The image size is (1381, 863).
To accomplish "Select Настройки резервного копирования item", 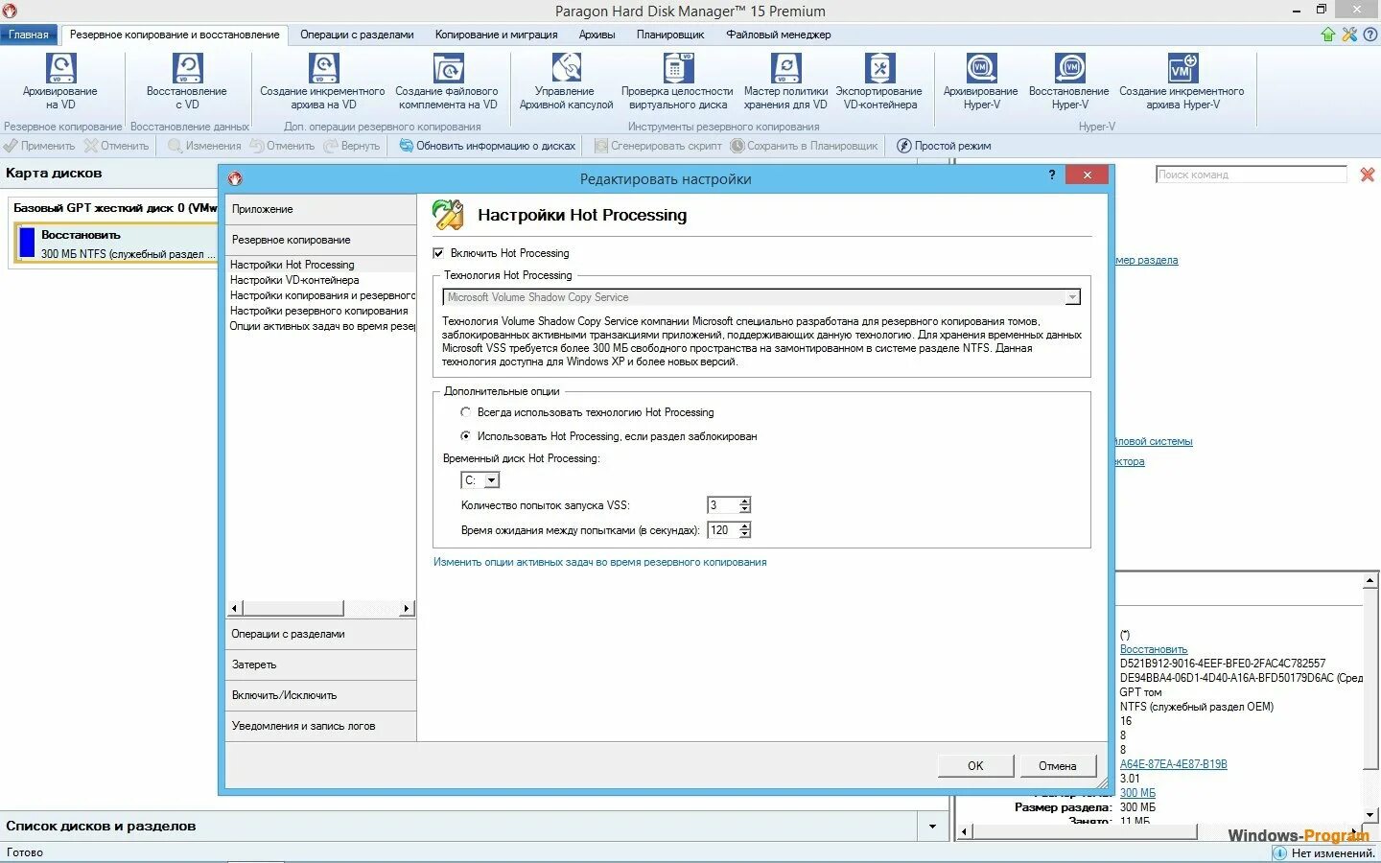I will 319,311.
